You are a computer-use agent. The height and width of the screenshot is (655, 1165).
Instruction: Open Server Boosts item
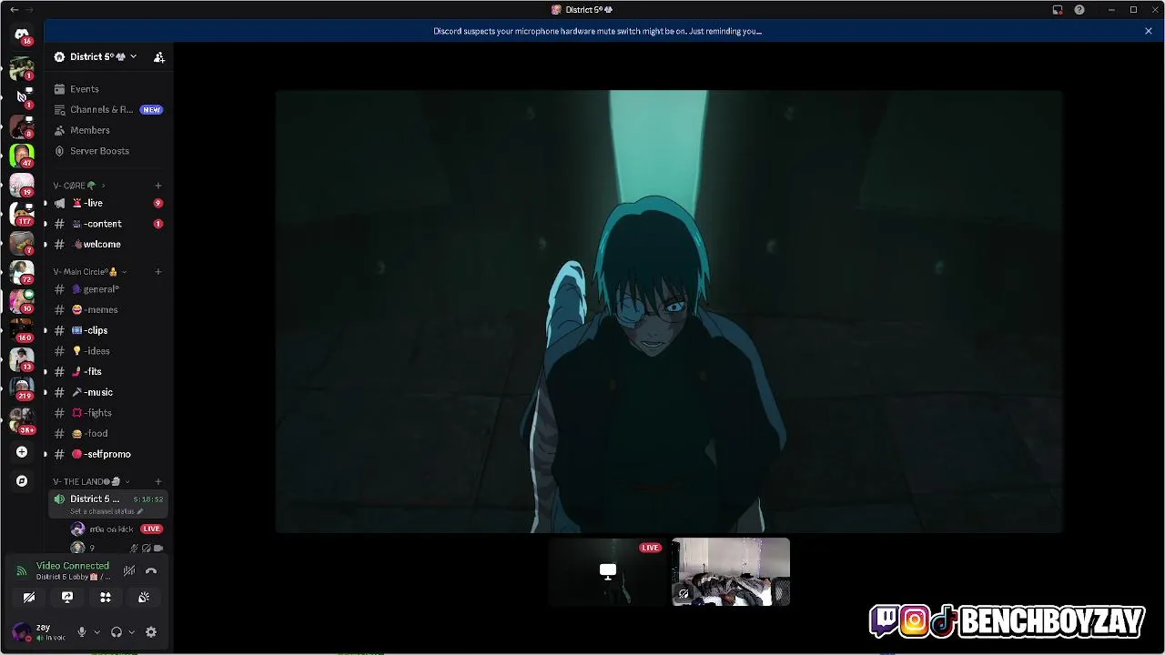(107, 151)
